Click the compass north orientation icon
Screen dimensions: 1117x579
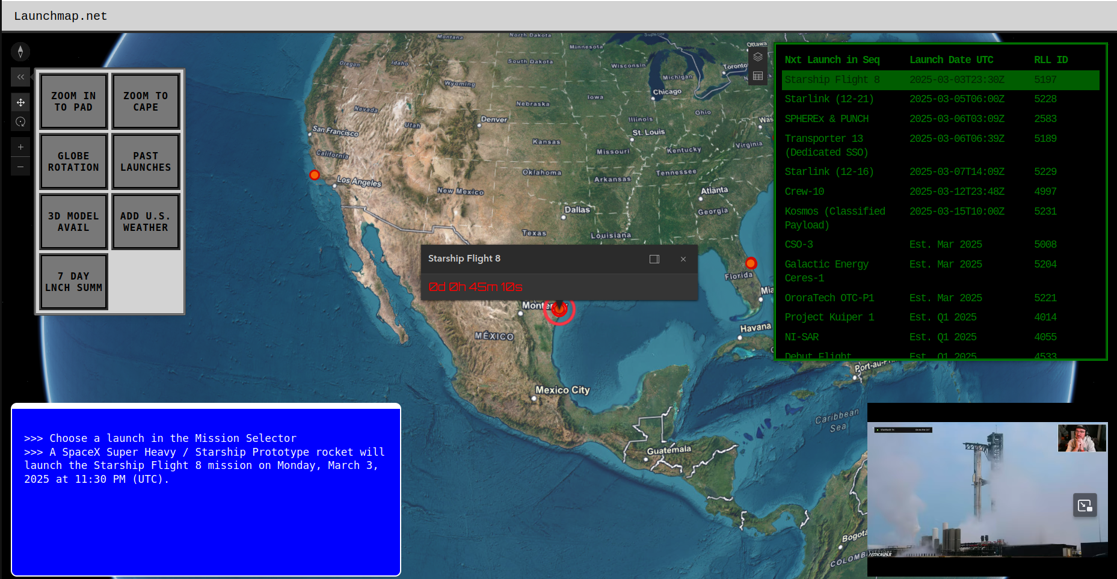coord(20,52)
